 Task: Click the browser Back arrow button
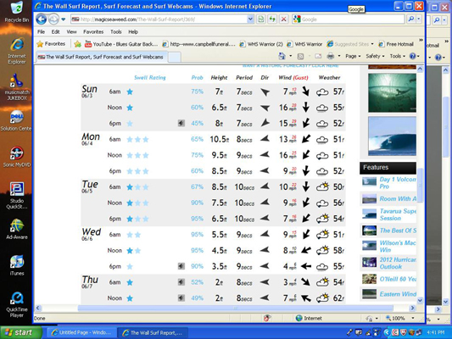click(41, 19)
